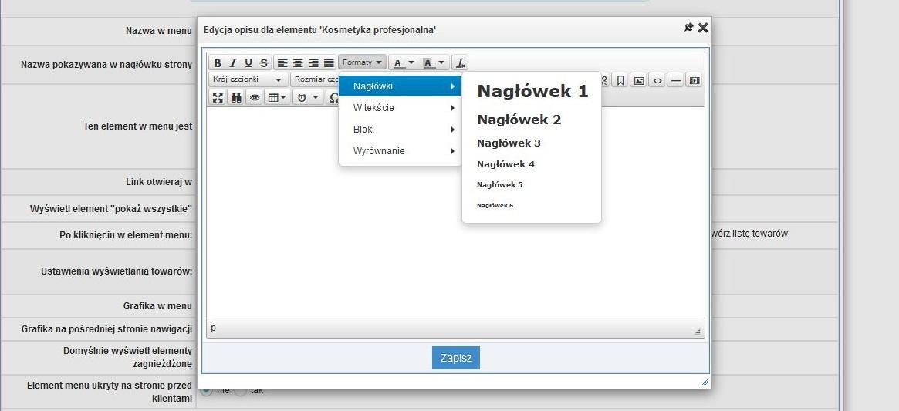Open the Krój czcionki font dropdown
This screenshot has height=411, width=899.
(248, 79)
